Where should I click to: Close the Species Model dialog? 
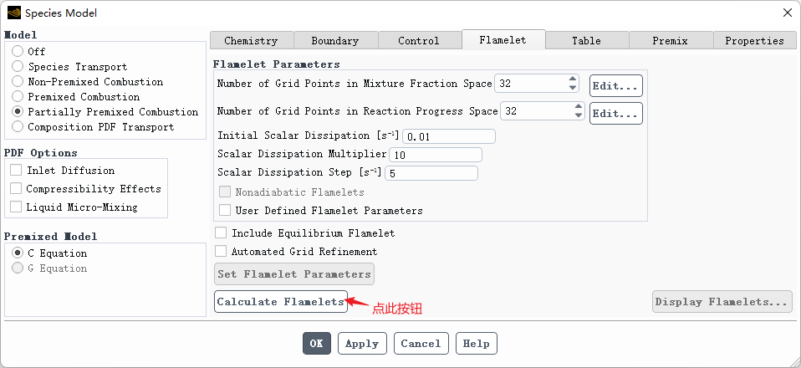coord(787,13)
